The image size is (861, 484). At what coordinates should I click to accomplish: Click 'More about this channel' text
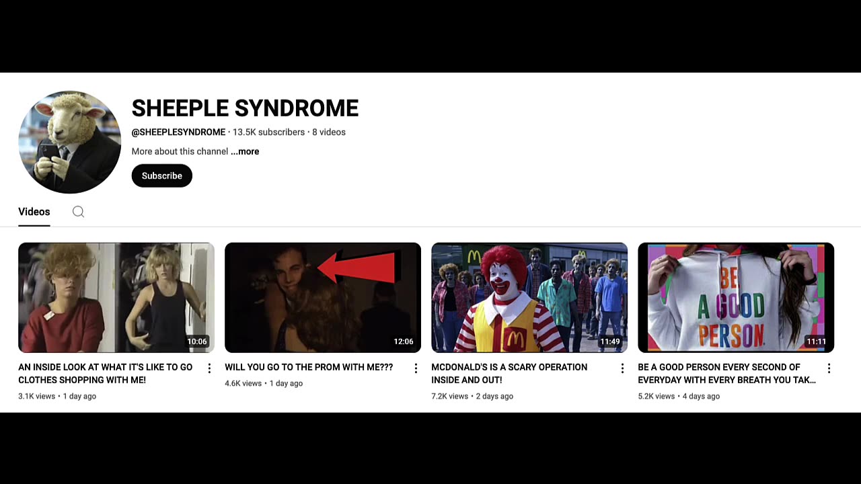(180, 151)
